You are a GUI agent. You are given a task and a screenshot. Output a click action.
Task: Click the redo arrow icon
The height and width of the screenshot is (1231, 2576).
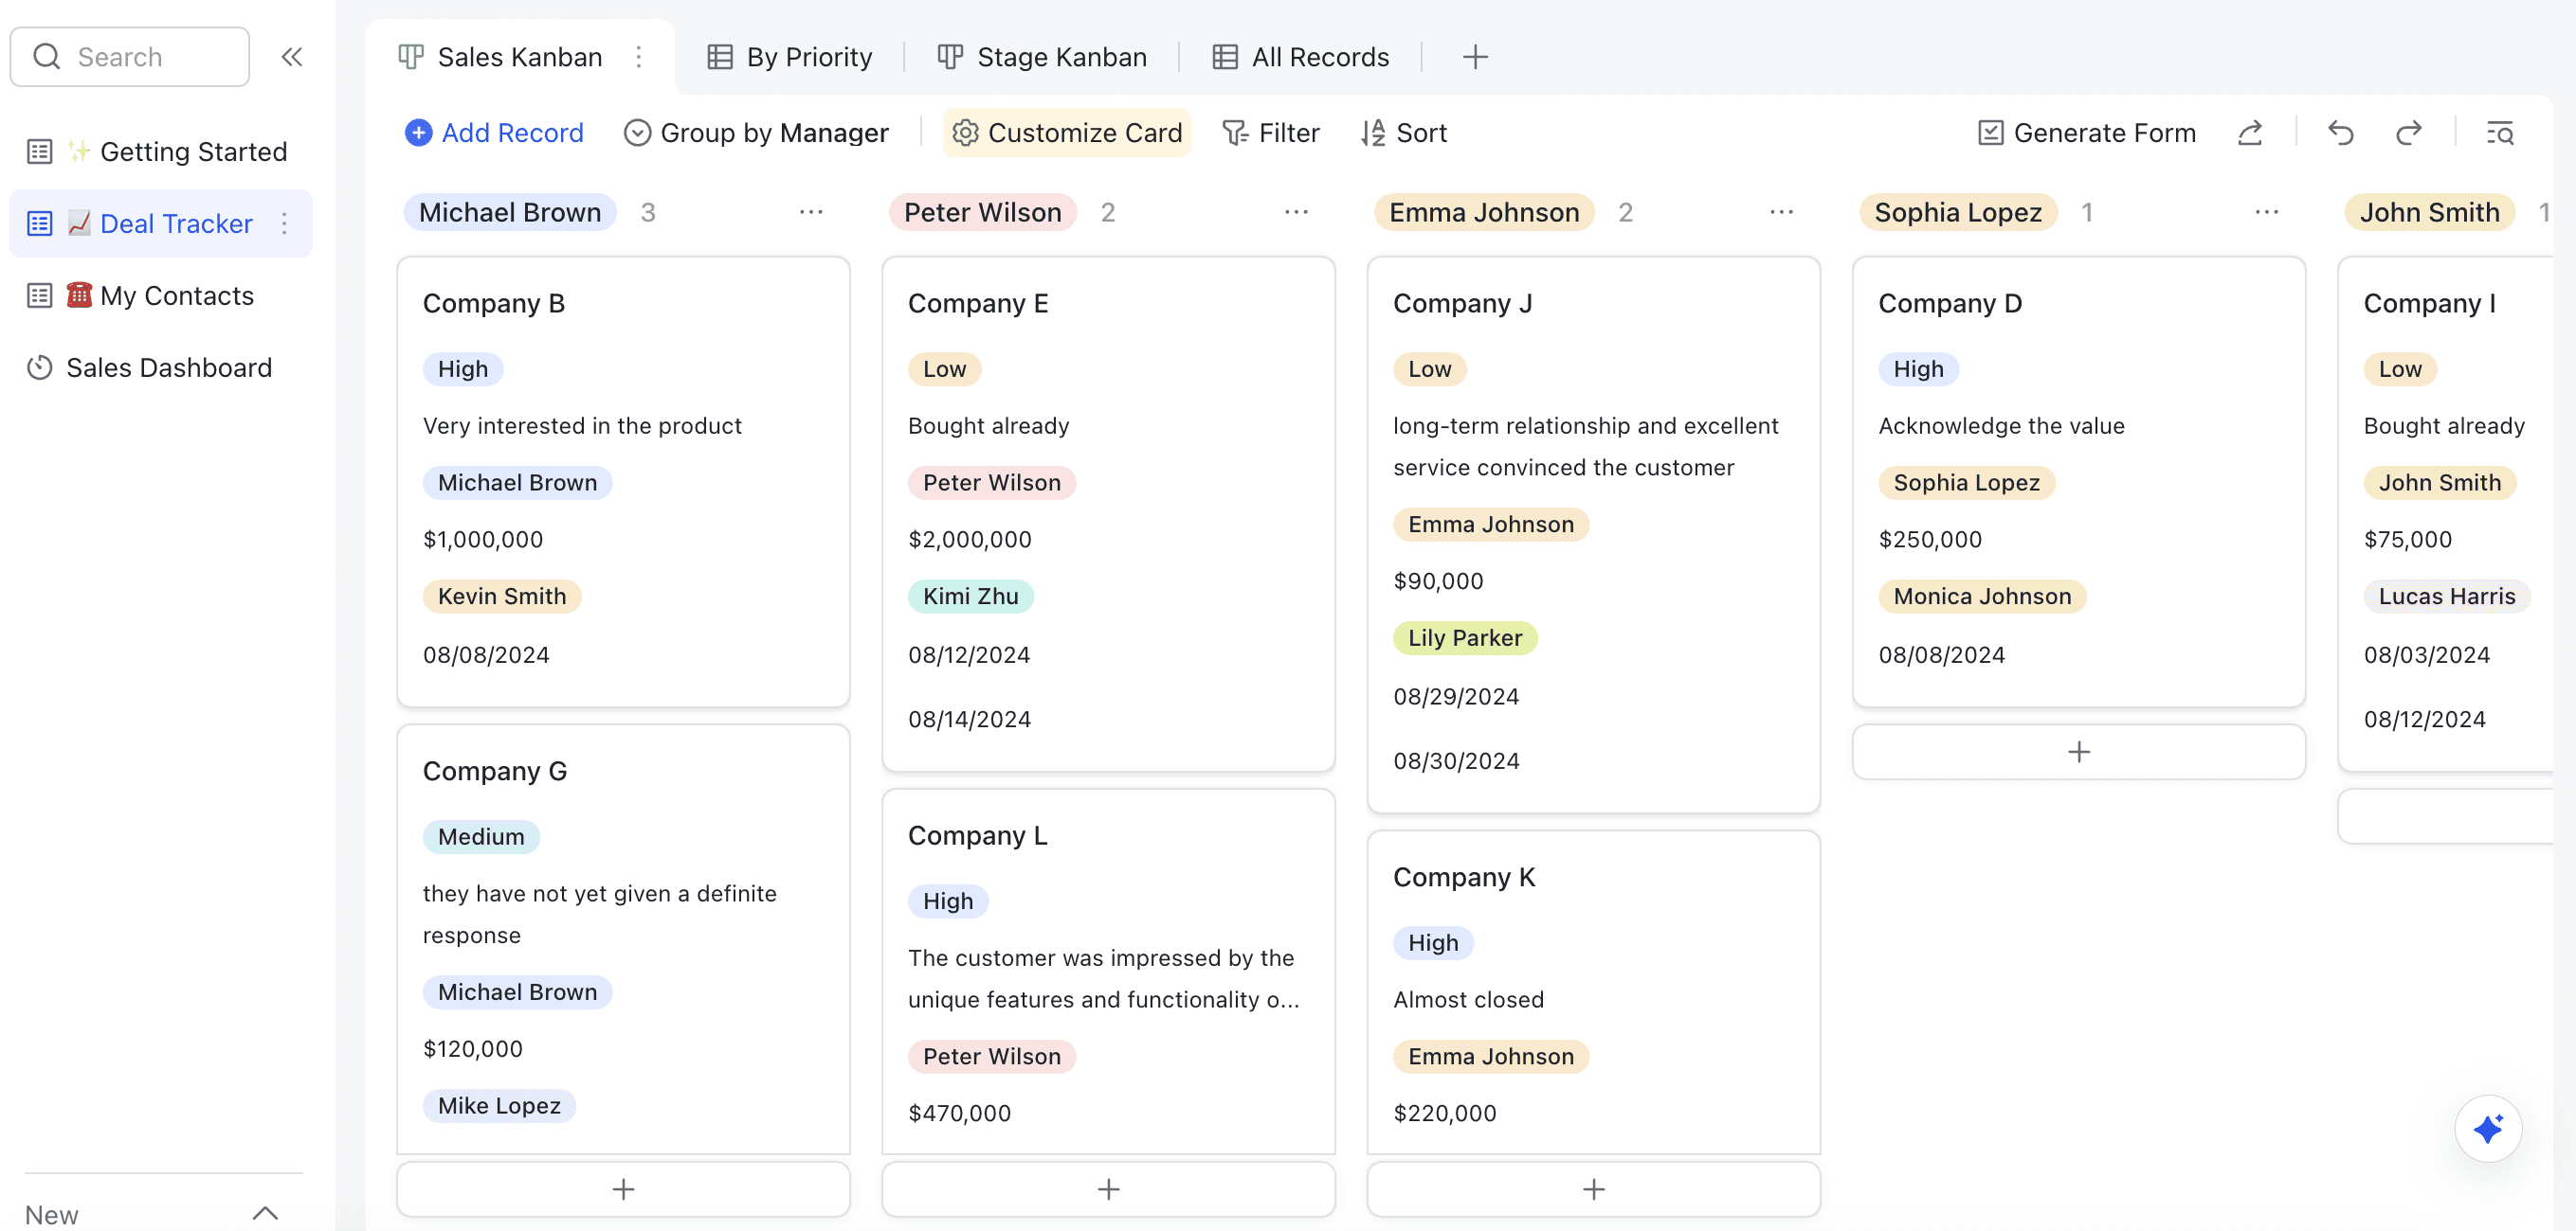click(2408, 133)
